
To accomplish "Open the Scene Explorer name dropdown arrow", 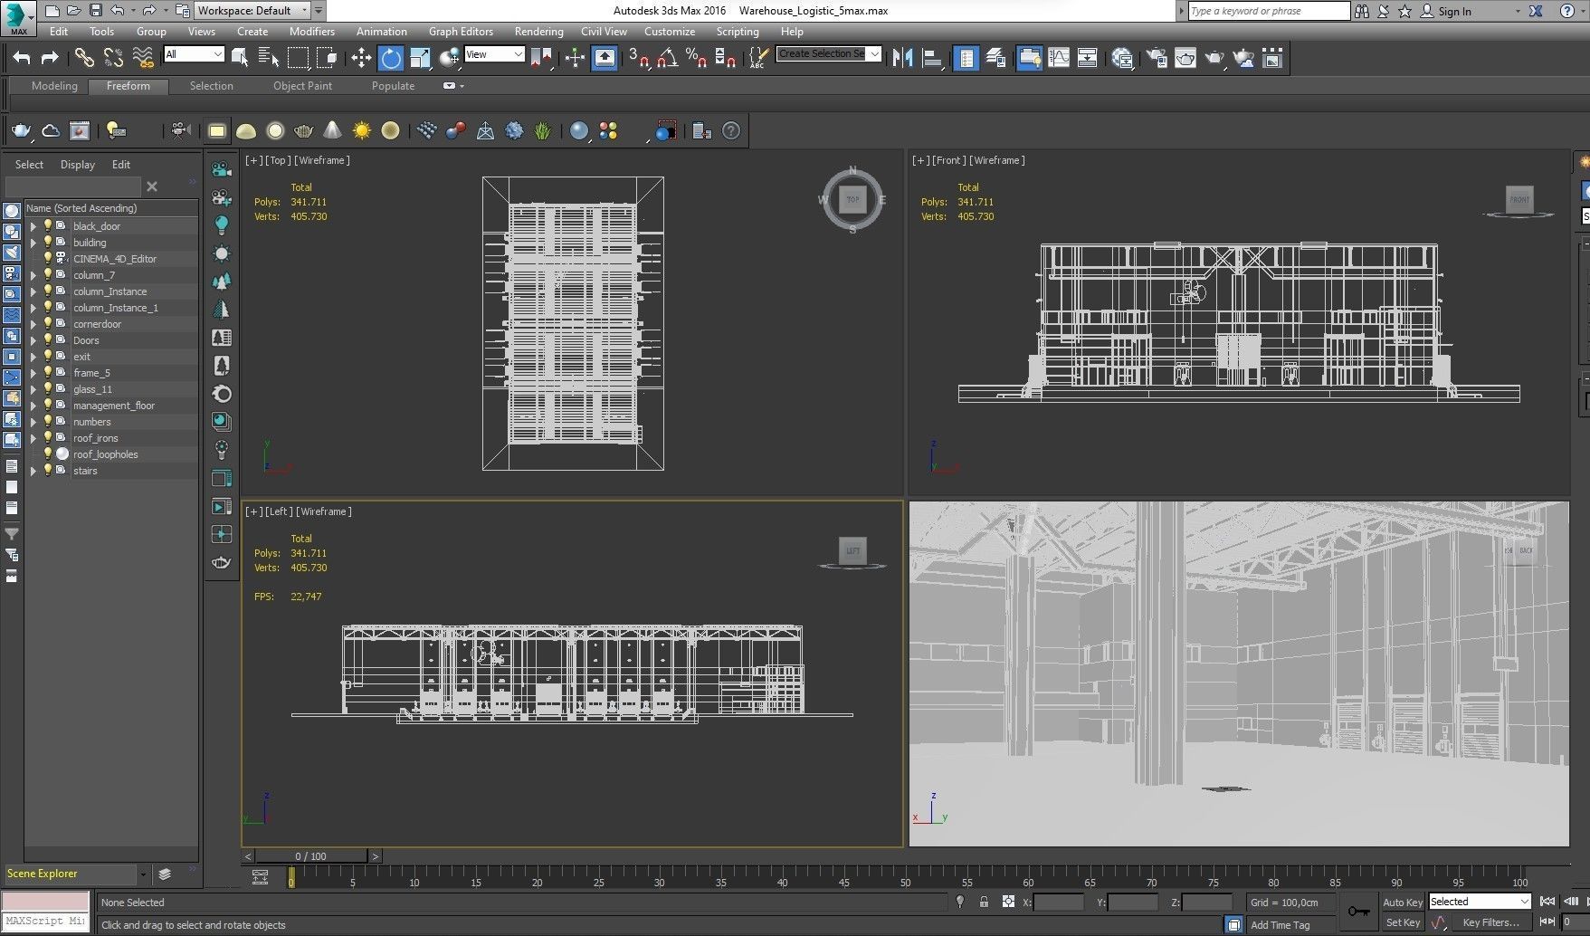I will click(x=142, y=874).
